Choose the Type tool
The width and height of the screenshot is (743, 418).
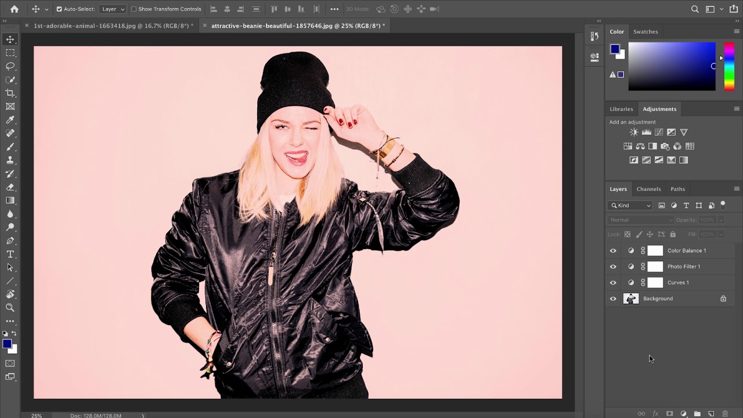10,254
